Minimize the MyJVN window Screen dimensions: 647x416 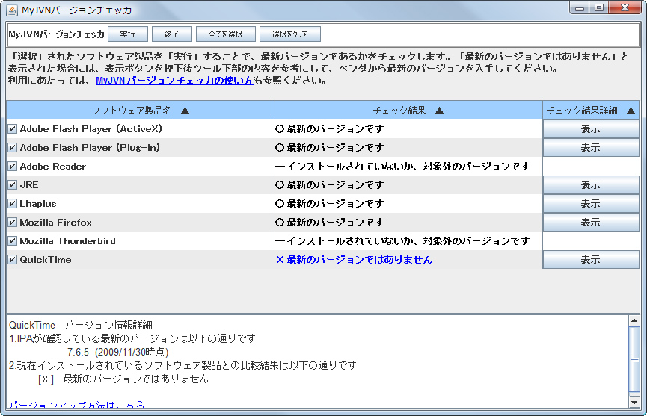tap(580, 8)
